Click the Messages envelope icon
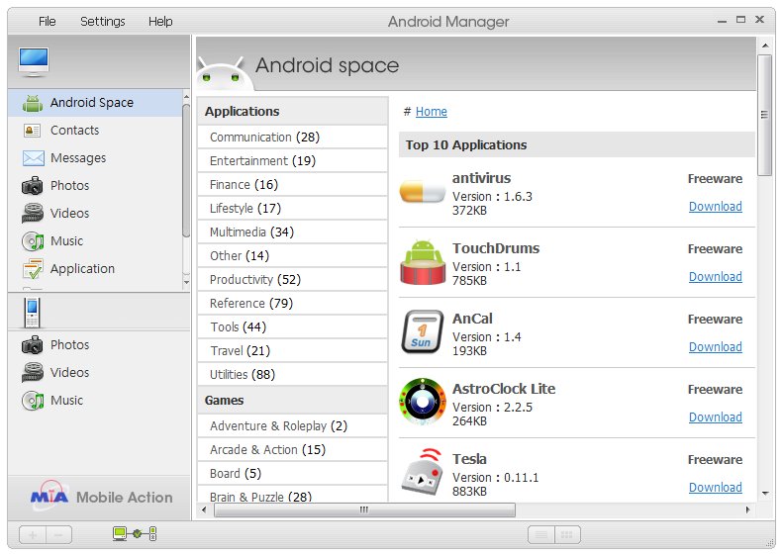 pyautogui.click(x=33, y=158)
